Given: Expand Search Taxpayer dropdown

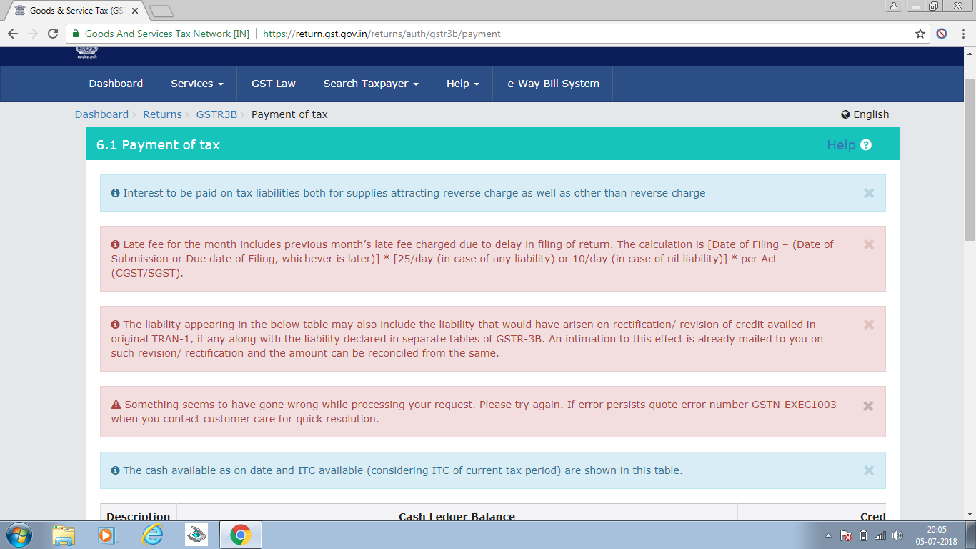Looking at the screenshot, I should click(x=371, y=84).
